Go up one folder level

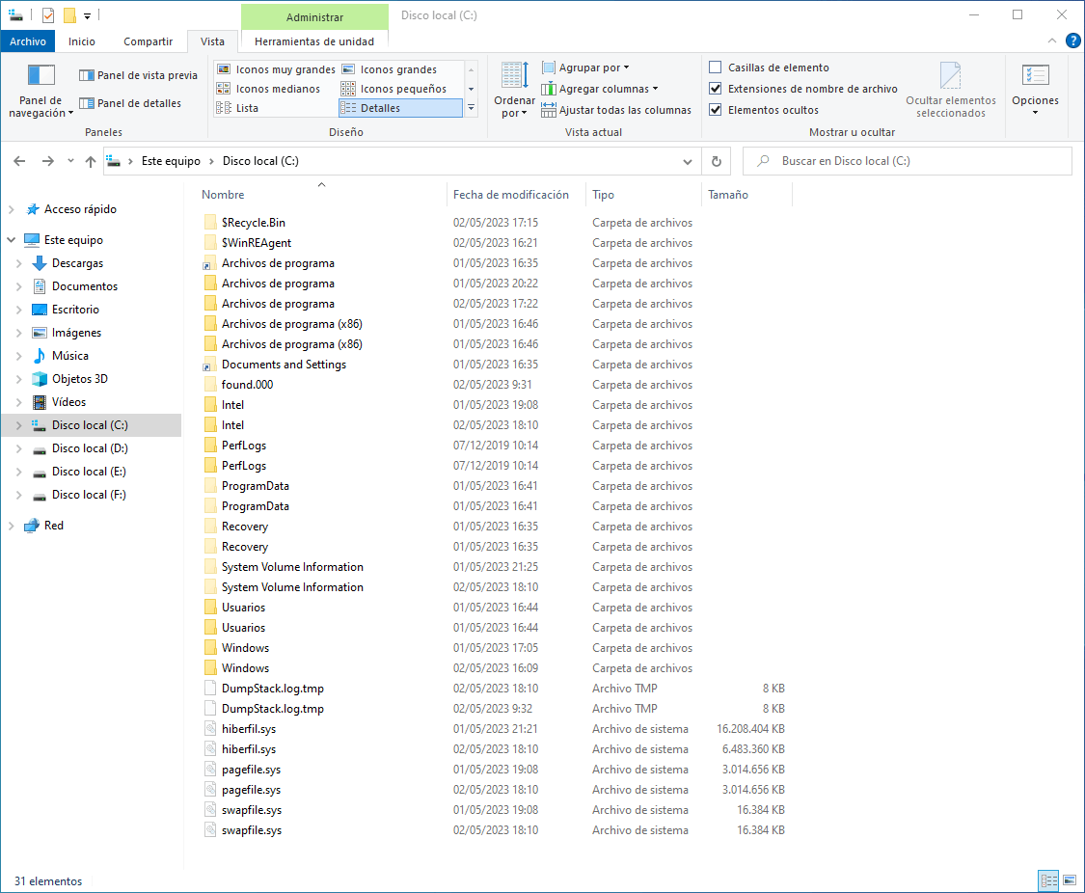(91, 161)
